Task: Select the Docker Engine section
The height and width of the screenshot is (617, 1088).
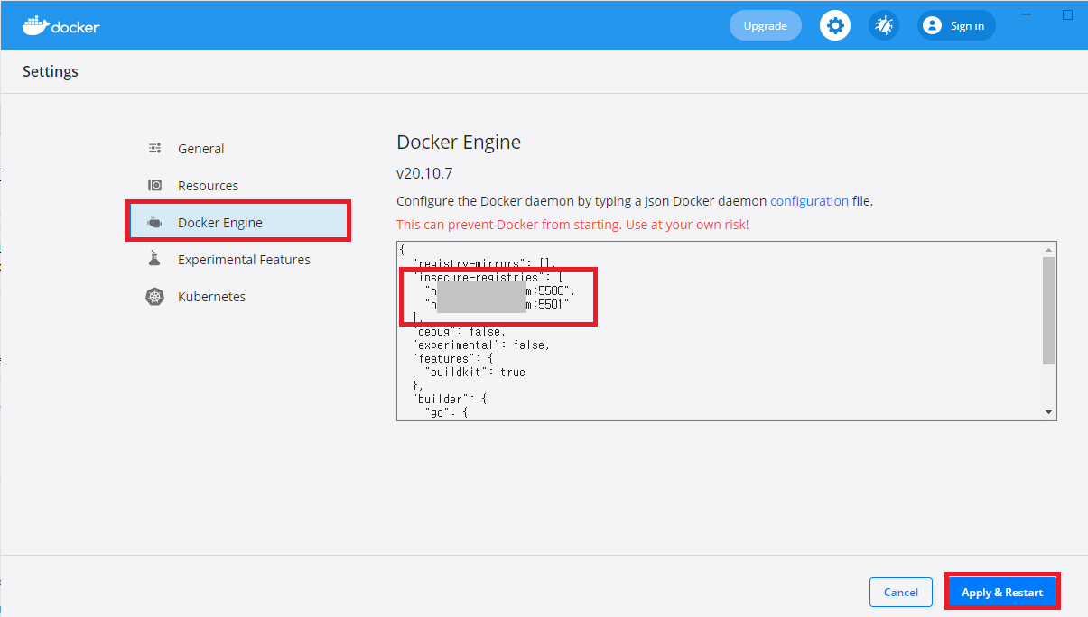Action: tap(238, 222)
